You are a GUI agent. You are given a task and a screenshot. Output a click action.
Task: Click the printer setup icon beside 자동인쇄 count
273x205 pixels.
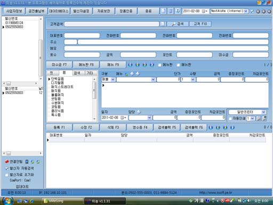tap(259, 119)
